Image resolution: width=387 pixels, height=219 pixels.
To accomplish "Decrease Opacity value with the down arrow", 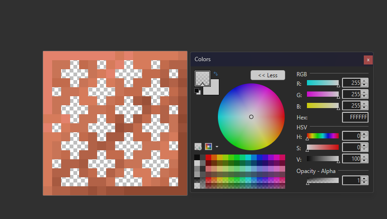I will (364, 182).
